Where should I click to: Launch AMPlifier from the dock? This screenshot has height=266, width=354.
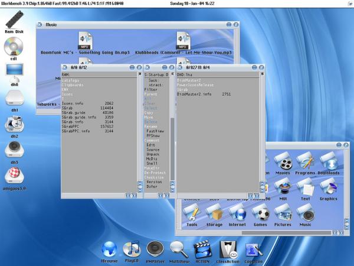pyautogui.click(x=155, y=249)
